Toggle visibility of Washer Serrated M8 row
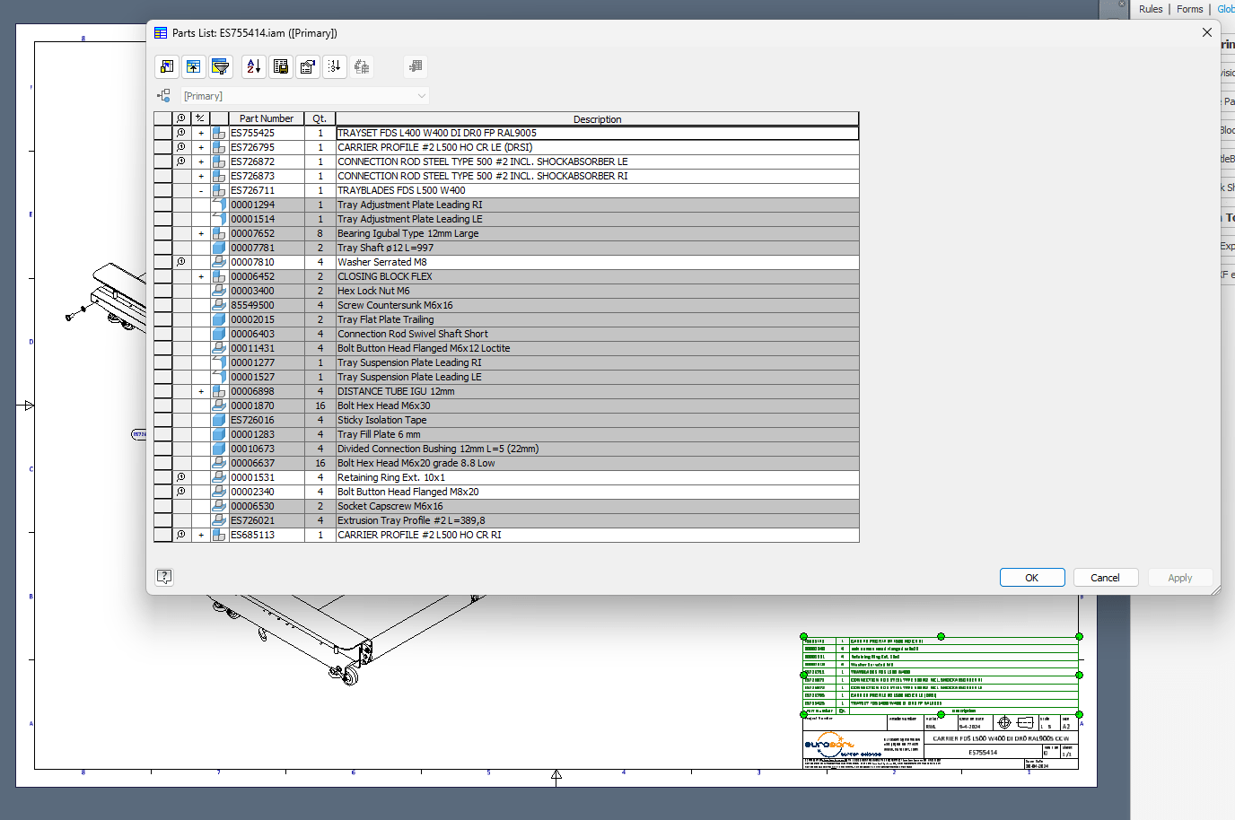 (x=180, y=262)
